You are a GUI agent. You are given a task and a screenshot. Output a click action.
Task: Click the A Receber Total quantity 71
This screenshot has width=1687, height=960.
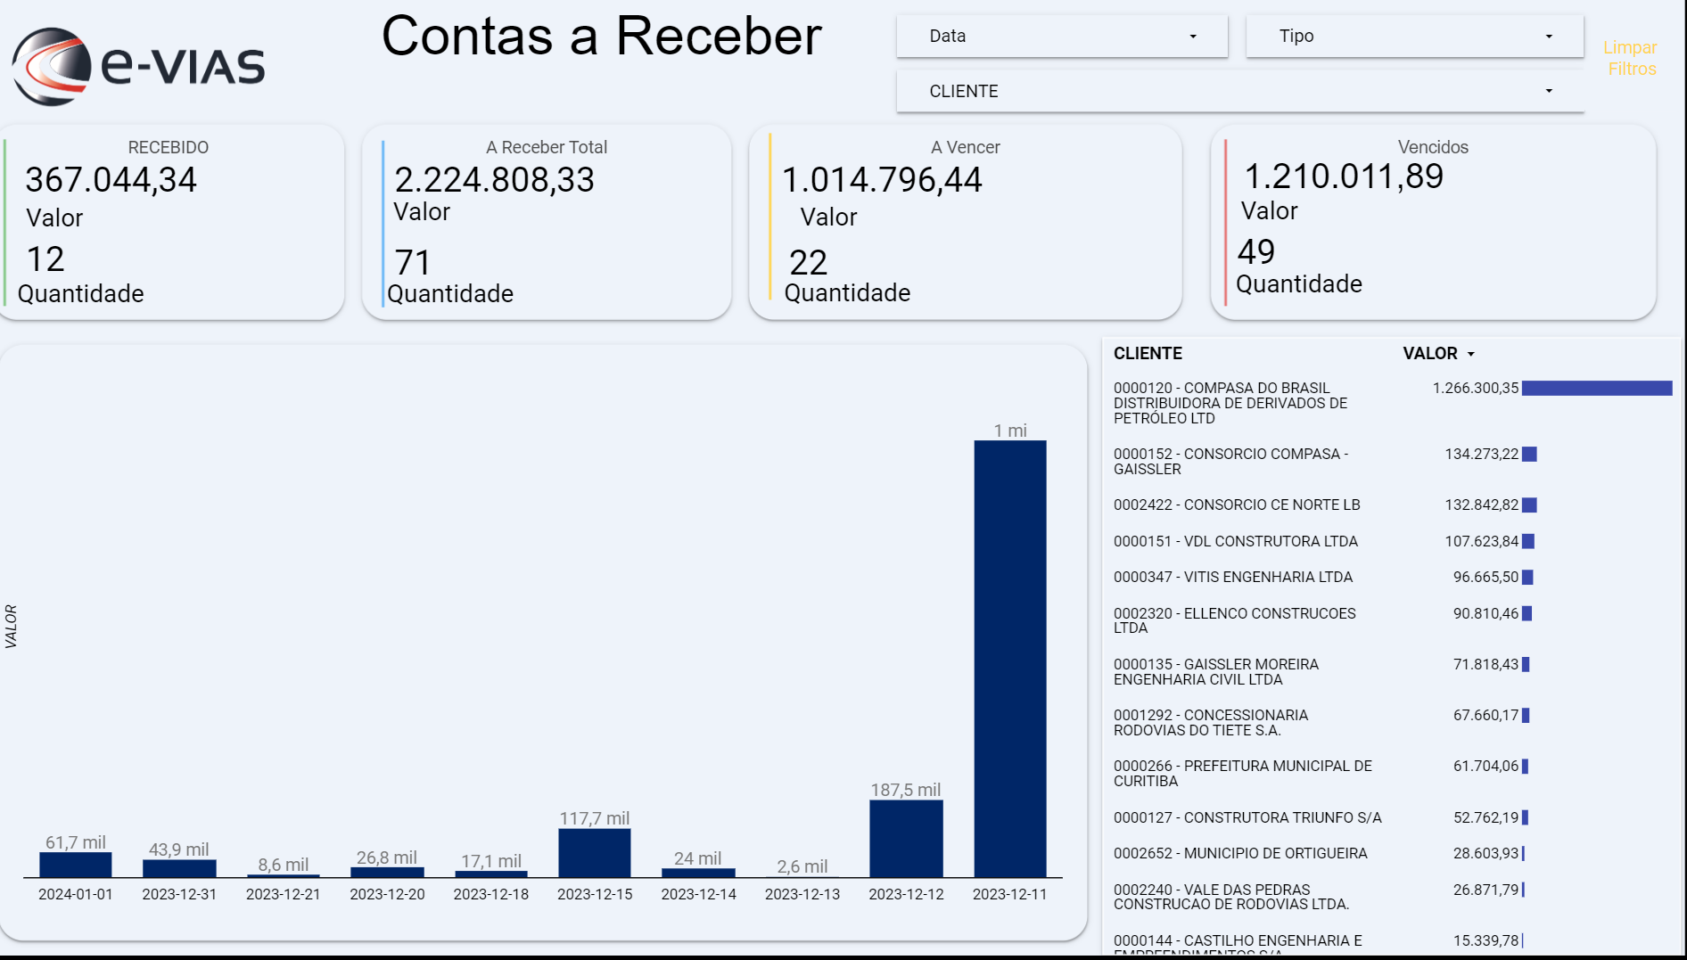coord(413,263)
